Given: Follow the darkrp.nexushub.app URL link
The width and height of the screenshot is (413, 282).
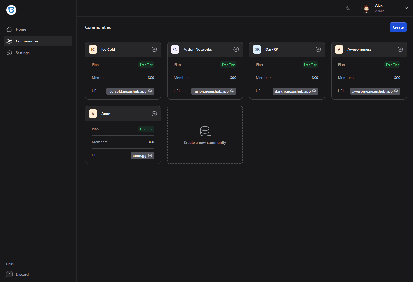Looking at the screenshot, I should point(295,91).
